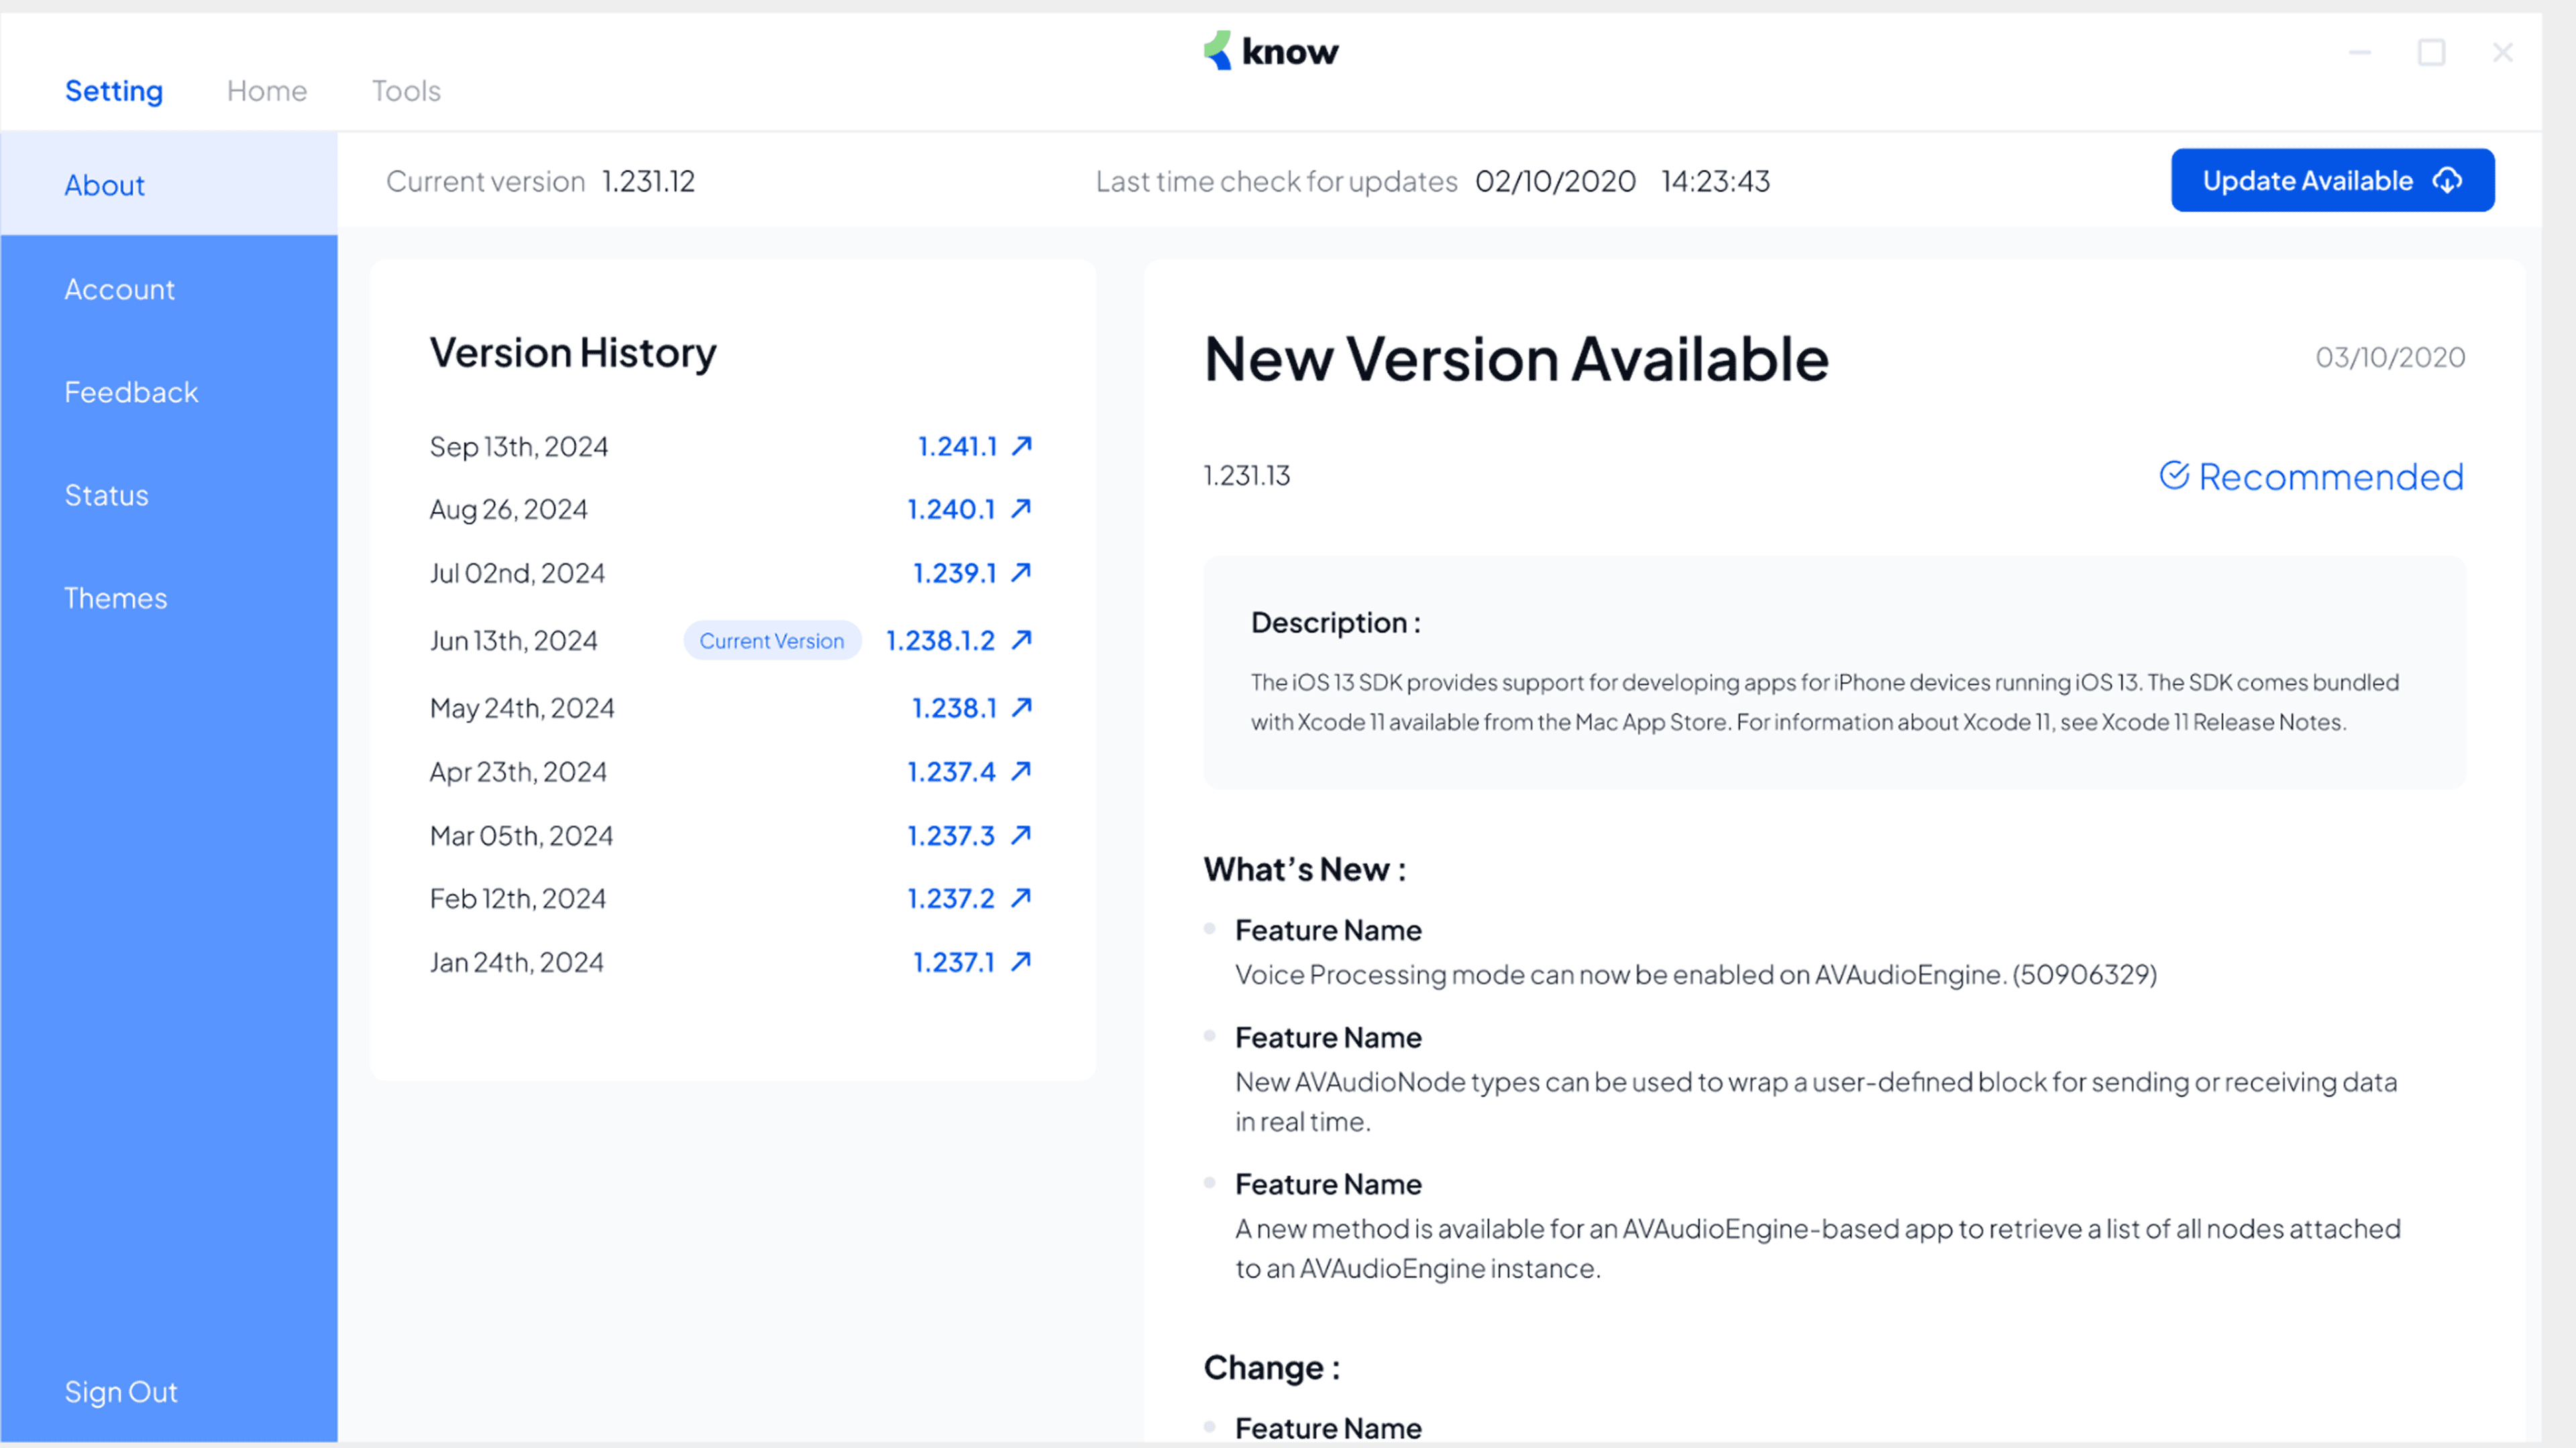
Task: Switch to the Tools tab
Action: (406, 91)
